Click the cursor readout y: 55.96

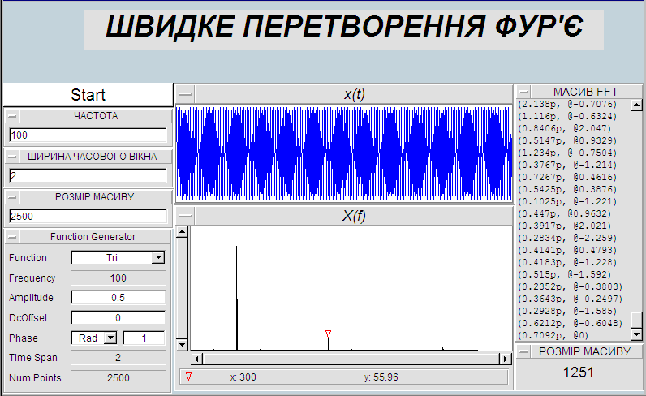[x=381, y=377]
